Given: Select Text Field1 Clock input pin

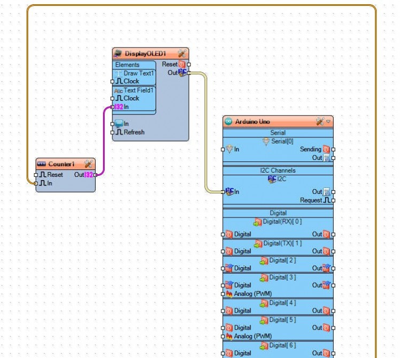Looking at the screenshot, I should point(112,98).
